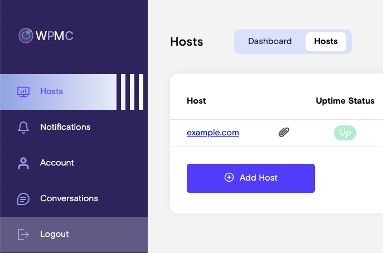Click the Logout arrow icon
This screenshot has height=253, width=383.
pos(23,235)
